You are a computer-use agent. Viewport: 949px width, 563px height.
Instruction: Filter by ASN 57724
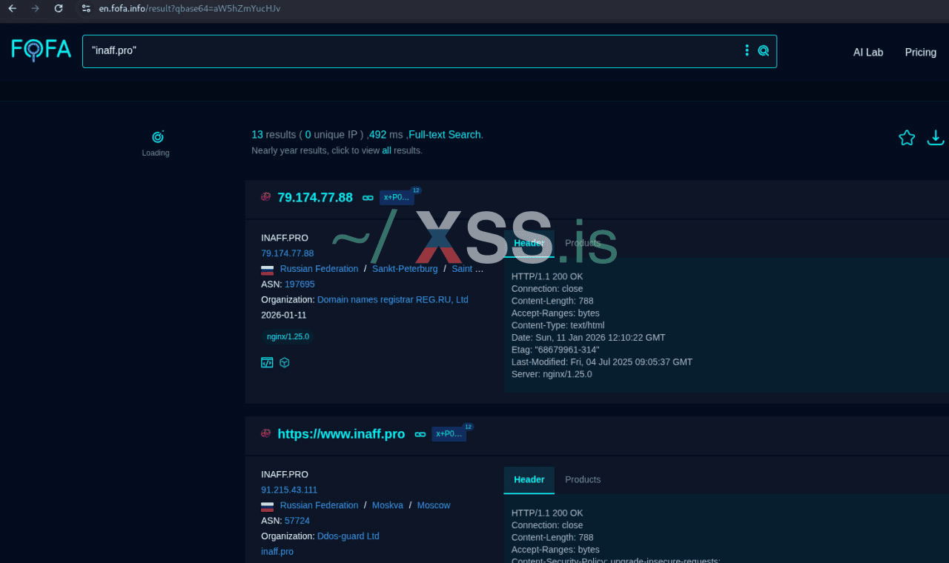pyautogui.click(x=297, y=521)
